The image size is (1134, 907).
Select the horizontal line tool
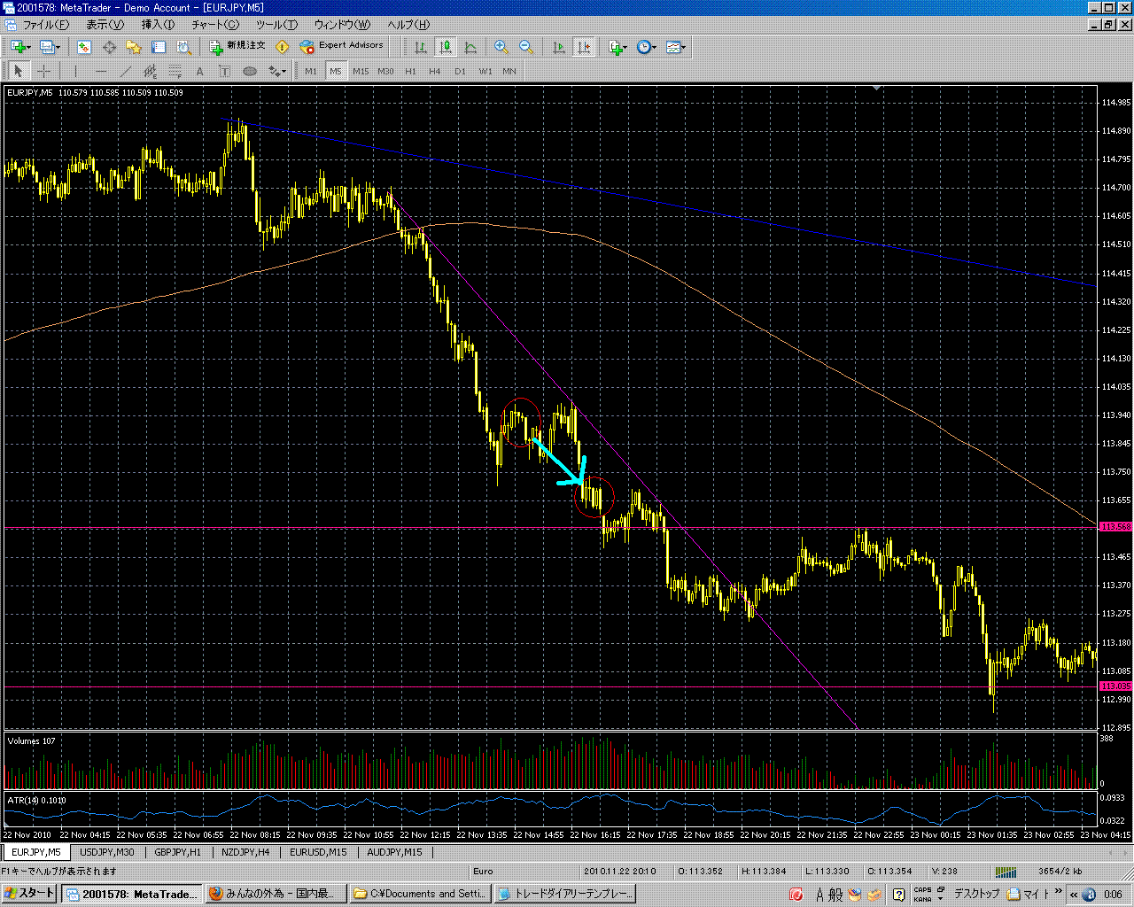(100, 71)
